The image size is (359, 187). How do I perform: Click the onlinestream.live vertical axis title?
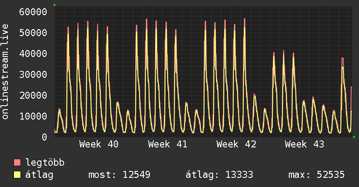tap(5, 72)
